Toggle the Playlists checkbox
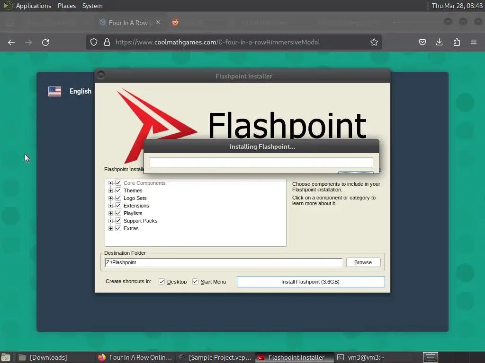Image resolution: width=485 pixels, height=363 pixels. (118, 213)
